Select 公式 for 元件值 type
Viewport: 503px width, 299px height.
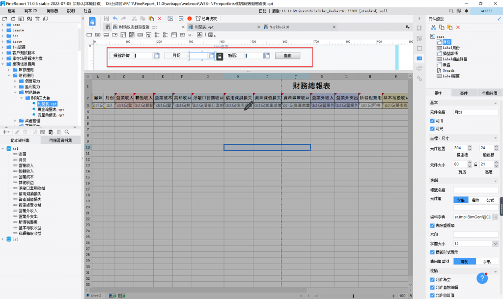tap(491, 200)
